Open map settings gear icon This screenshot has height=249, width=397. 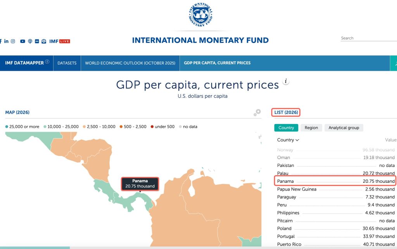point(257,113)
